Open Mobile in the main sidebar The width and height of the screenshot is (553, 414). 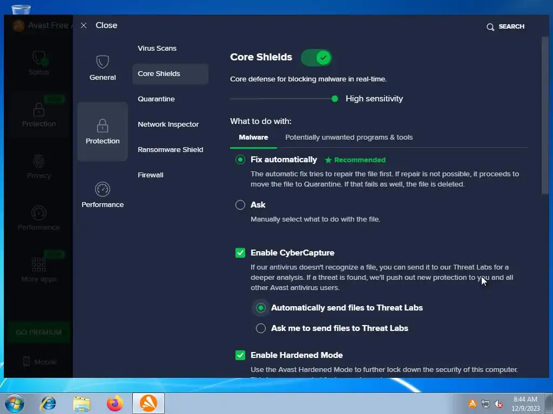[x=39, y=362]
